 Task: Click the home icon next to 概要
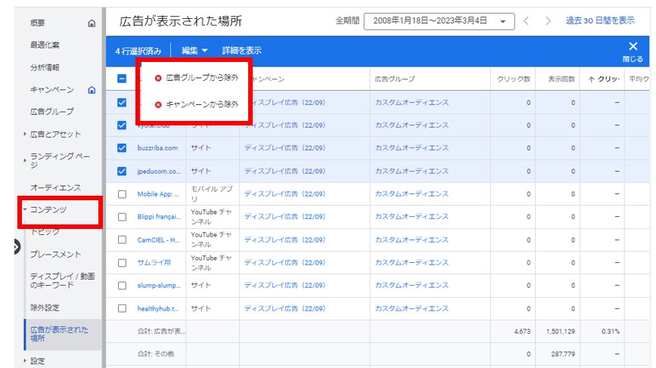[x=92, y=23]
